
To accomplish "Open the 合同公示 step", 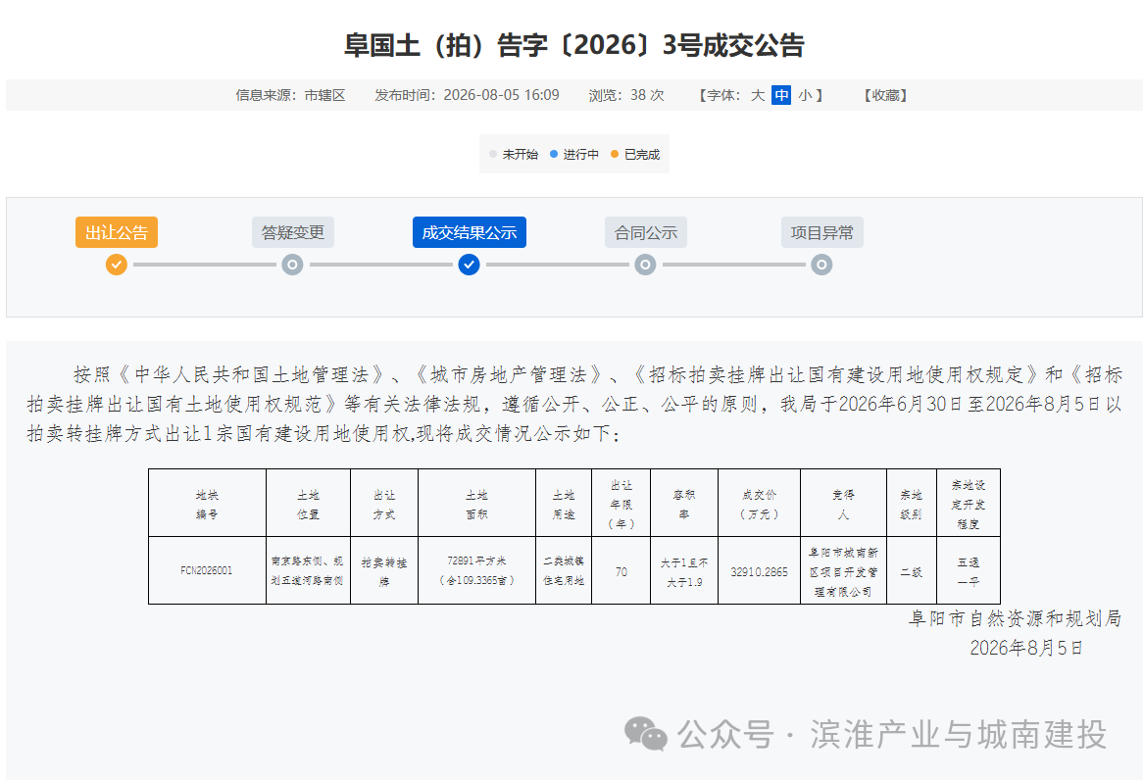I will pos(646,232).
